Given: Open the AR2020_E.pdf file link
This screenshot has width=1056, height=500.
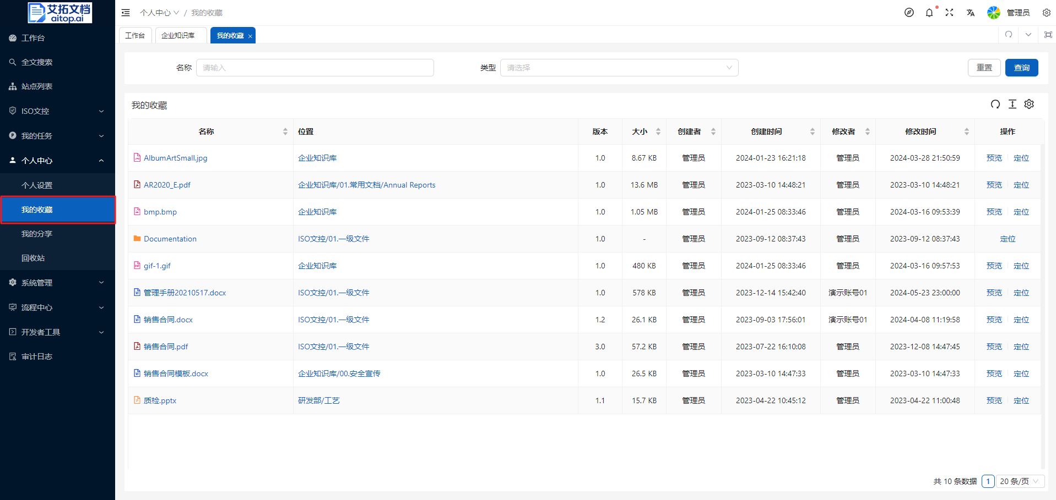Looking at the screenshot, I should point(167,185).
